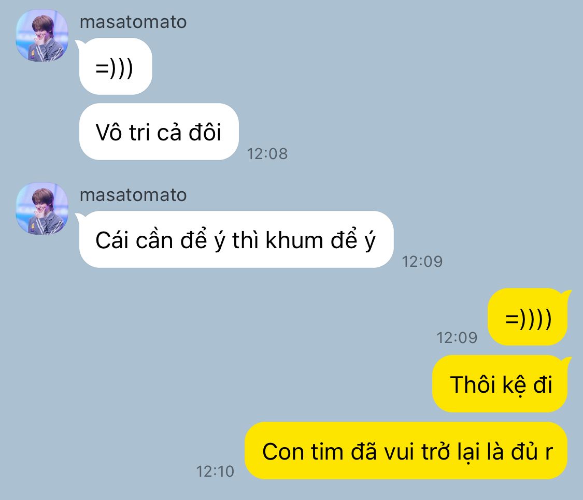Select "Cái cần để ý thì khum để ý" message
Image resolution: width=583 pixels, height=500 pixels.
[x=236, y=239]
